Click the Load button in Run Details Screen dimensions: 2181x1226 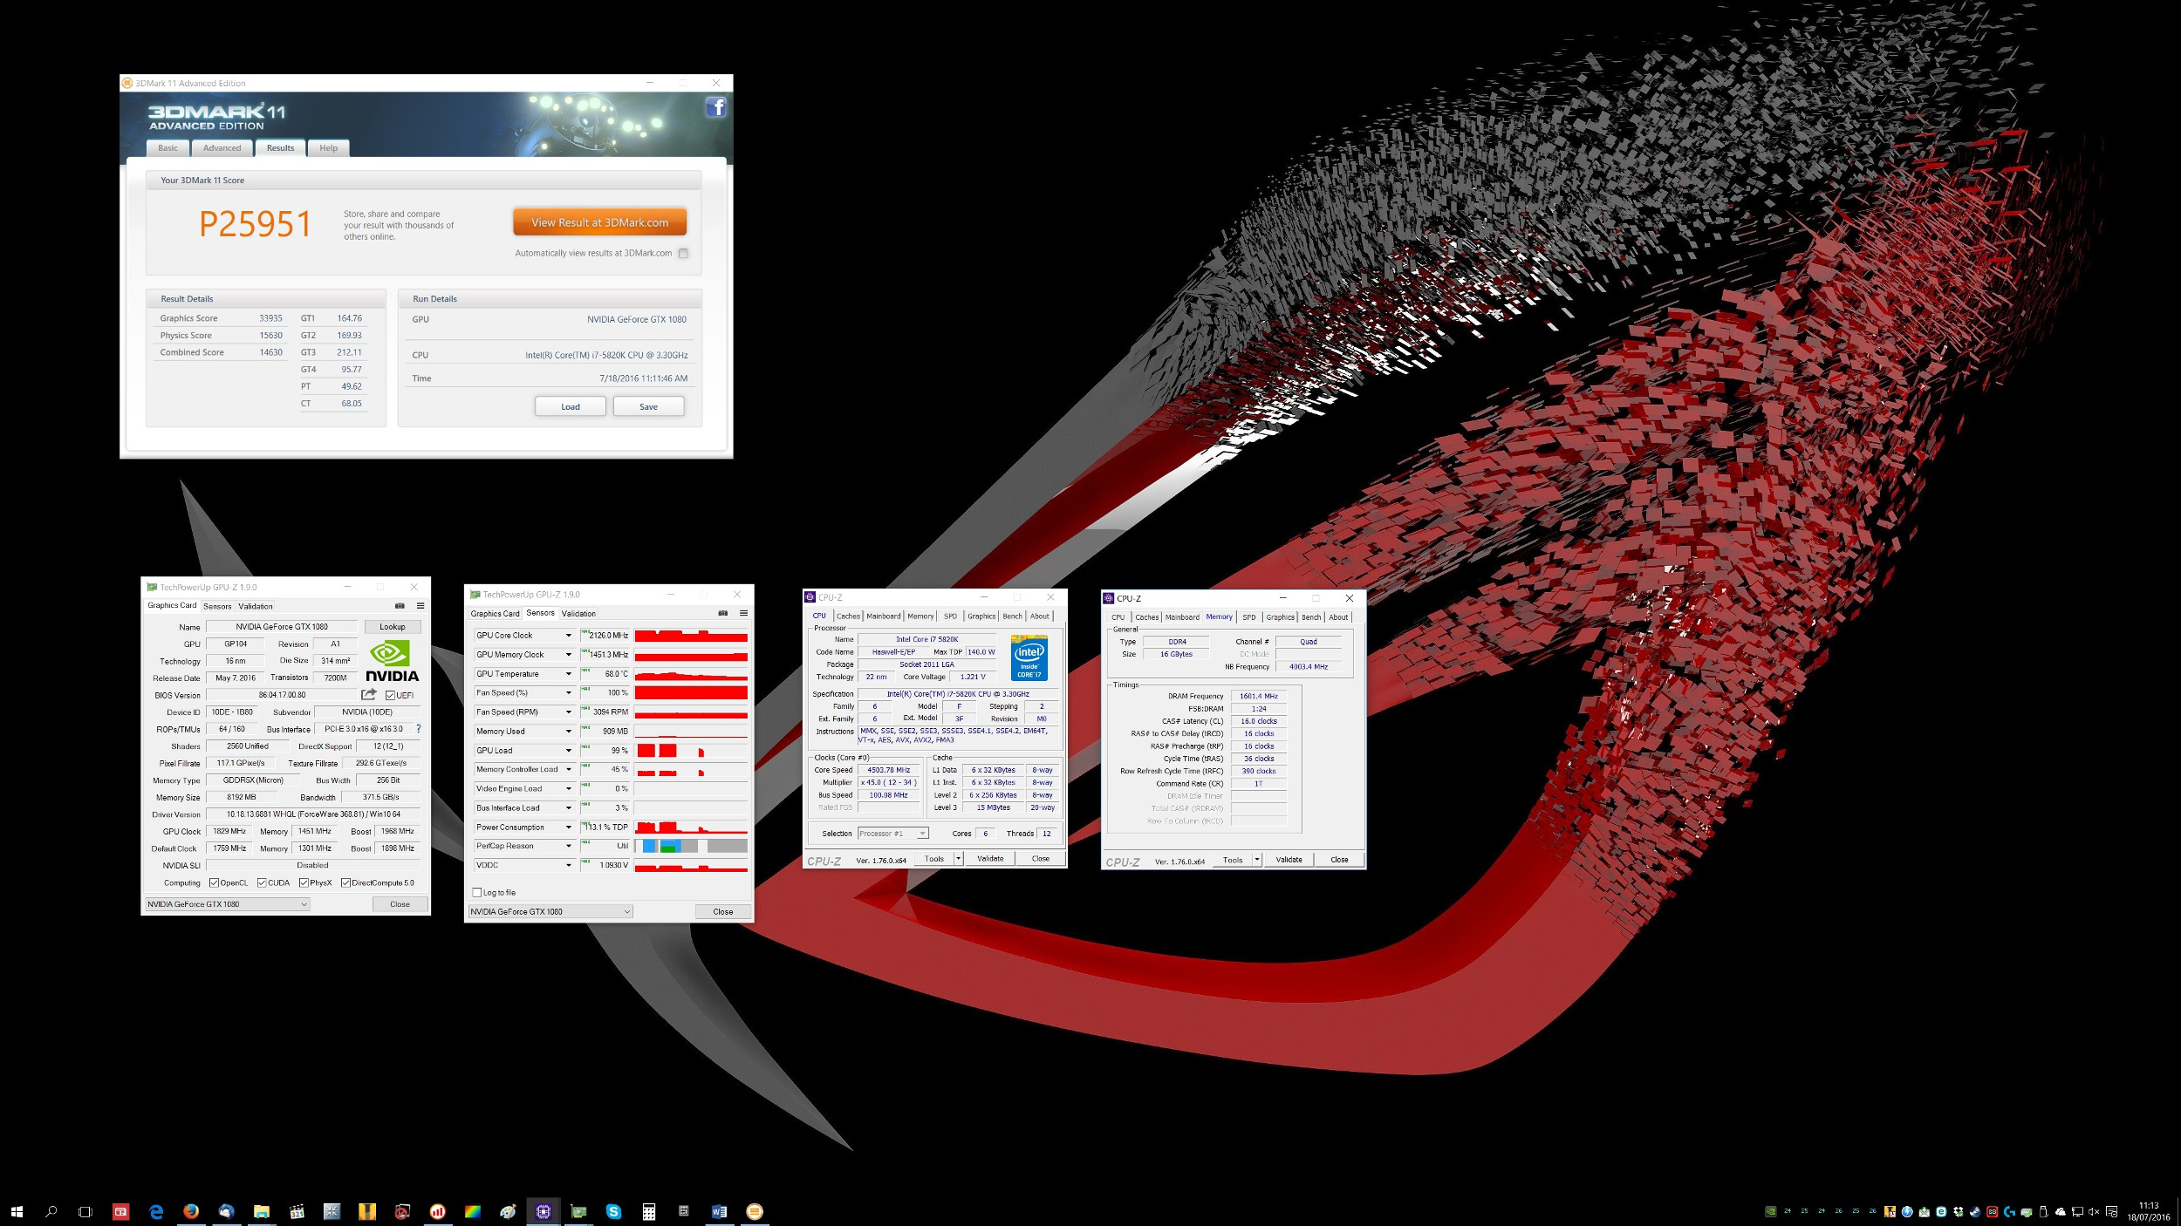pos(571,406)
